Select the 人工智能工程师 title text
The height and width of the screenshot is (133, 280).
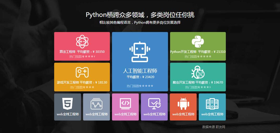[x=140, y=71]
